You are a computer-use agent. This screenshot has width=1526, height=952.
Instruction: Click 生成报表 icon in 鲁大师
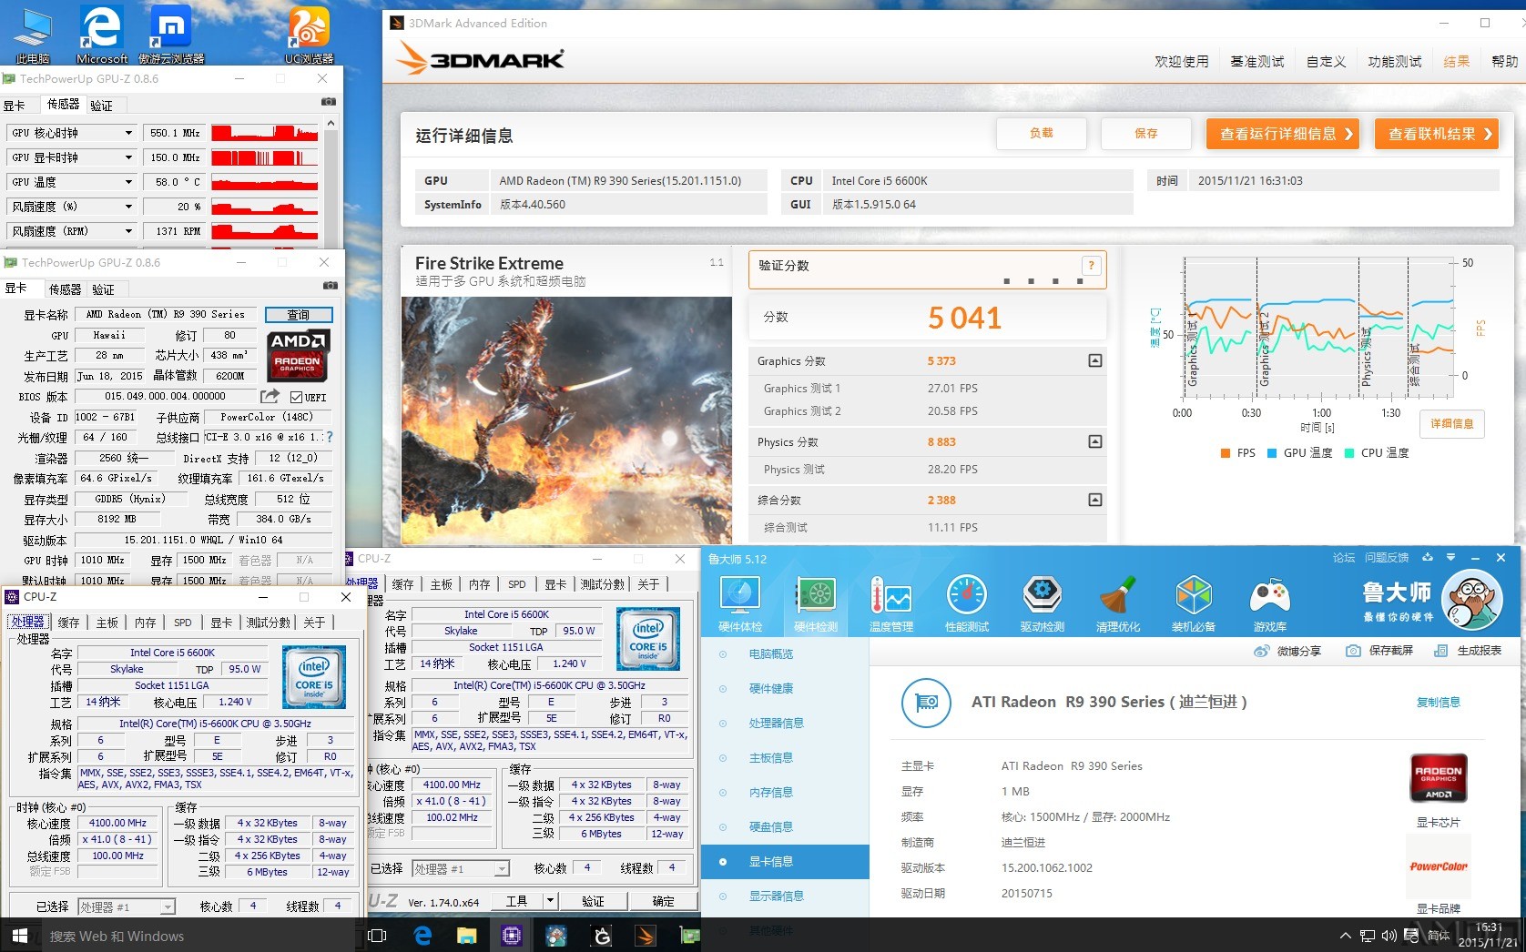1440,651
